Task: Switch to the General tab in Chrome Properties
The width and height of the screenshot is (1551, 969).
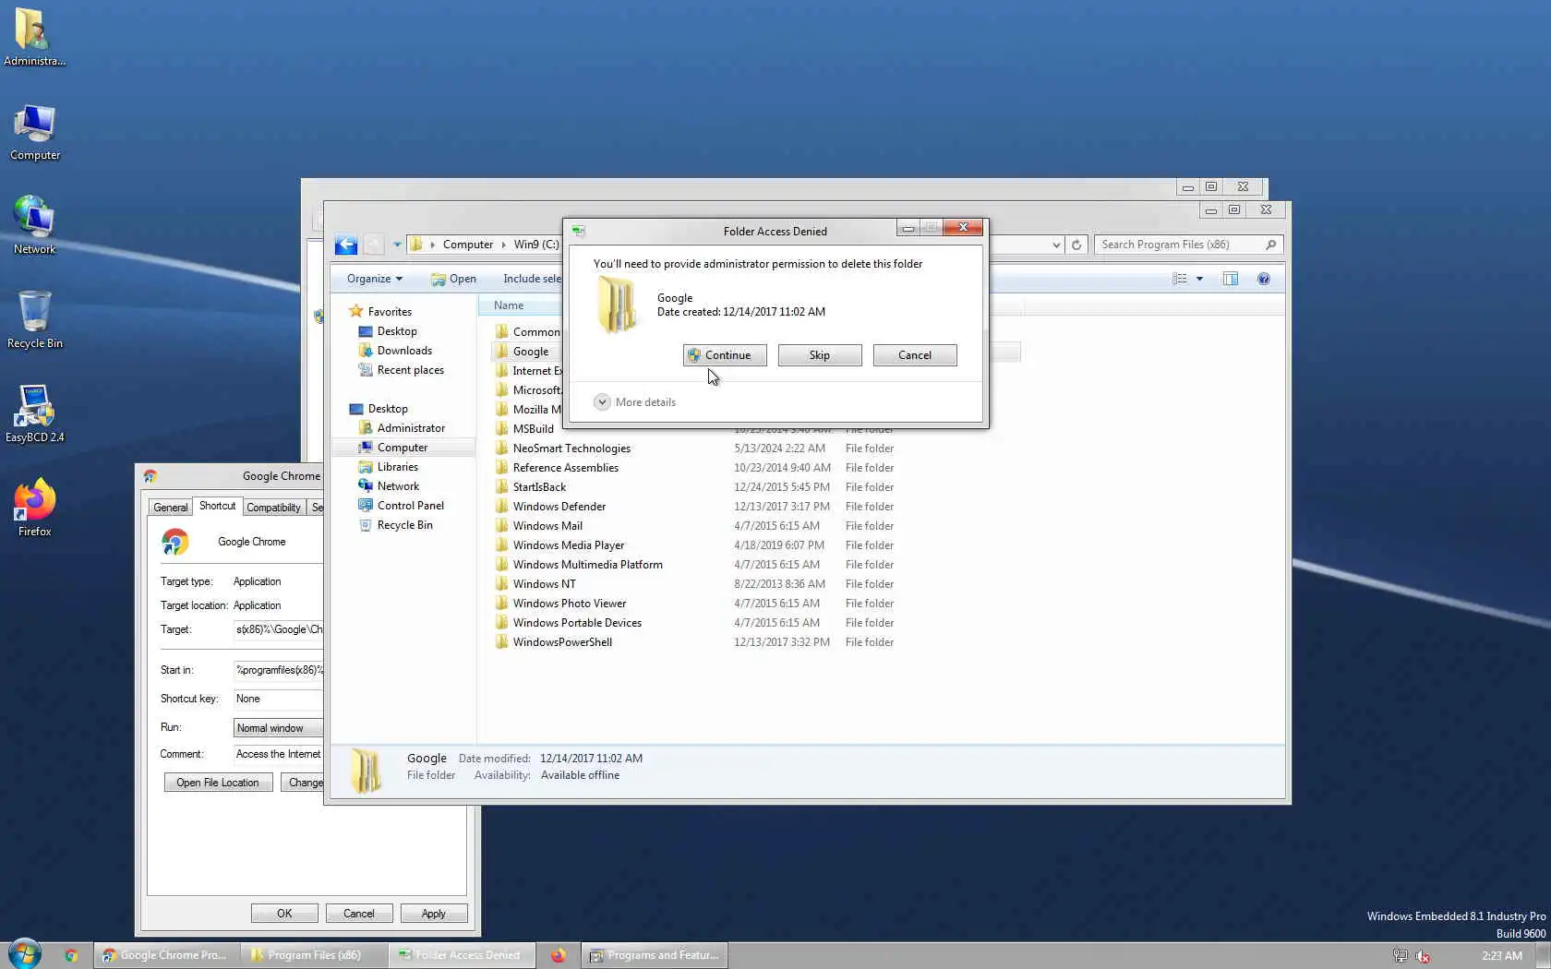Action: click(x=170, y=508)
